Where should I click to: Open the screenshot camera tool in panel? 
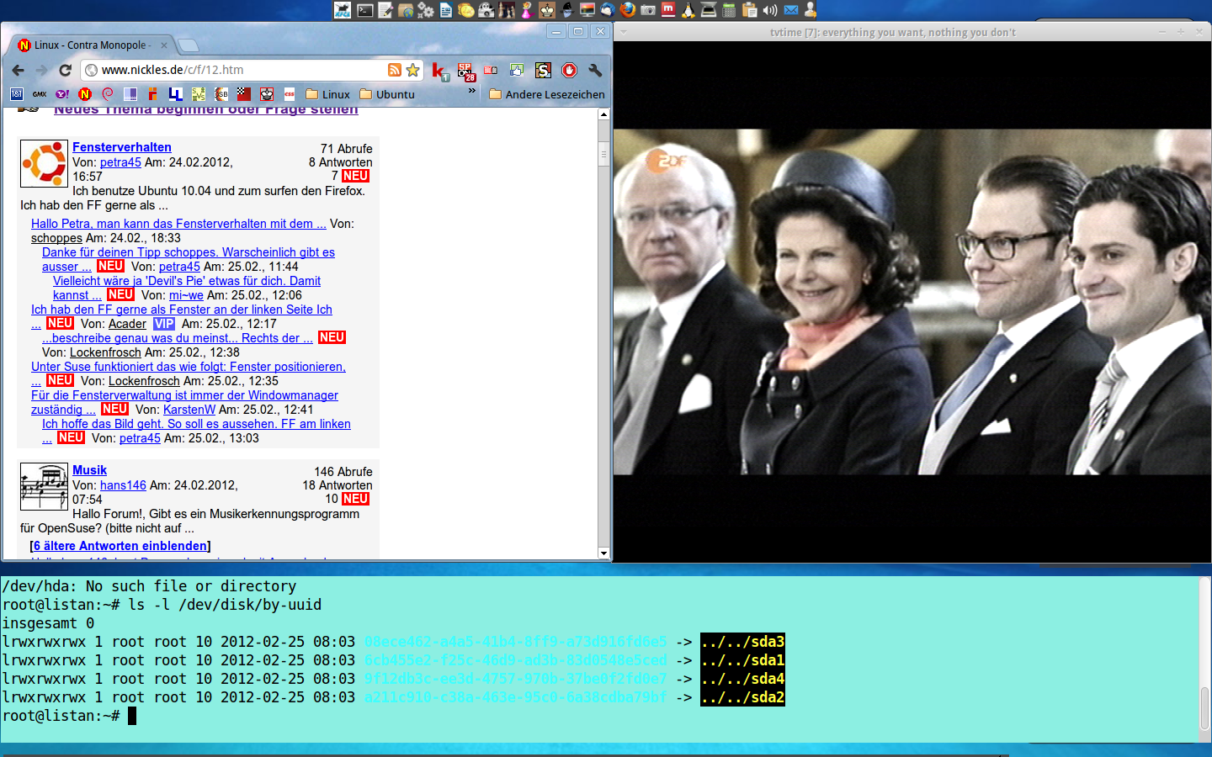click(x=648, y=10)
